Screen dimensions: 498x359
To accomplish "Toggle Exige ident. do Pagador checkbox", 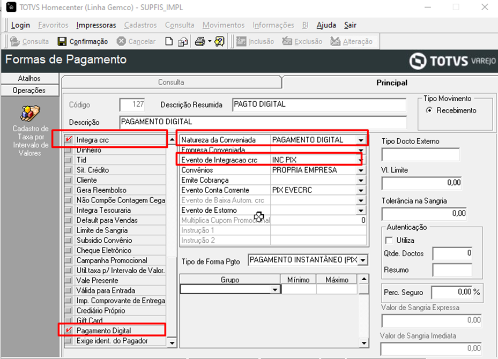I will [x=68, y=341].
